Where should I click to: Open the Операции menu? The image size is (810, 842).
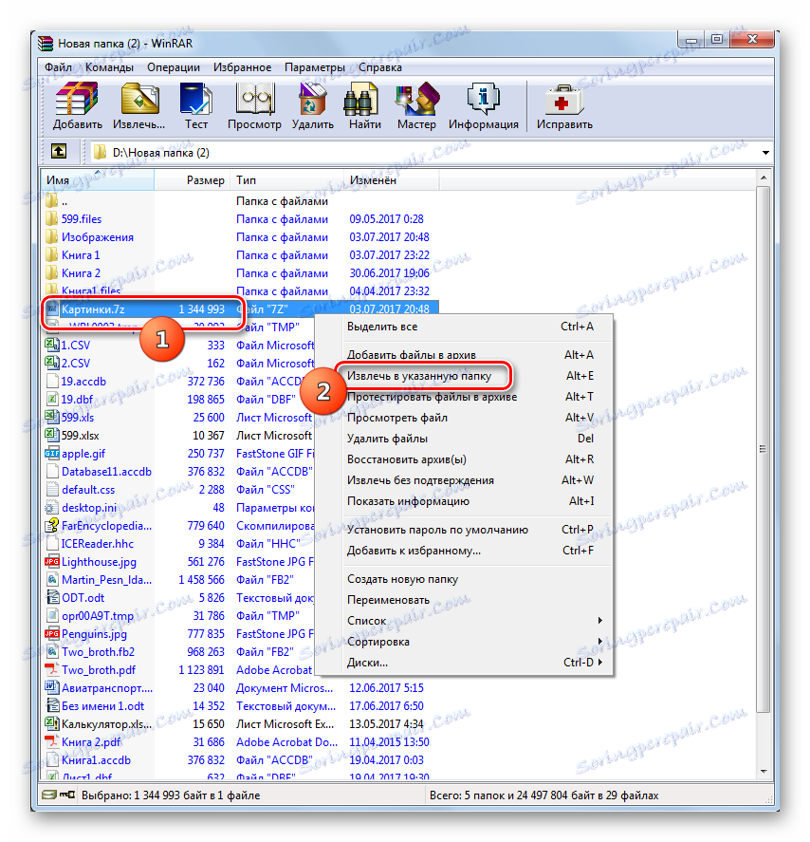pos(174,67)
